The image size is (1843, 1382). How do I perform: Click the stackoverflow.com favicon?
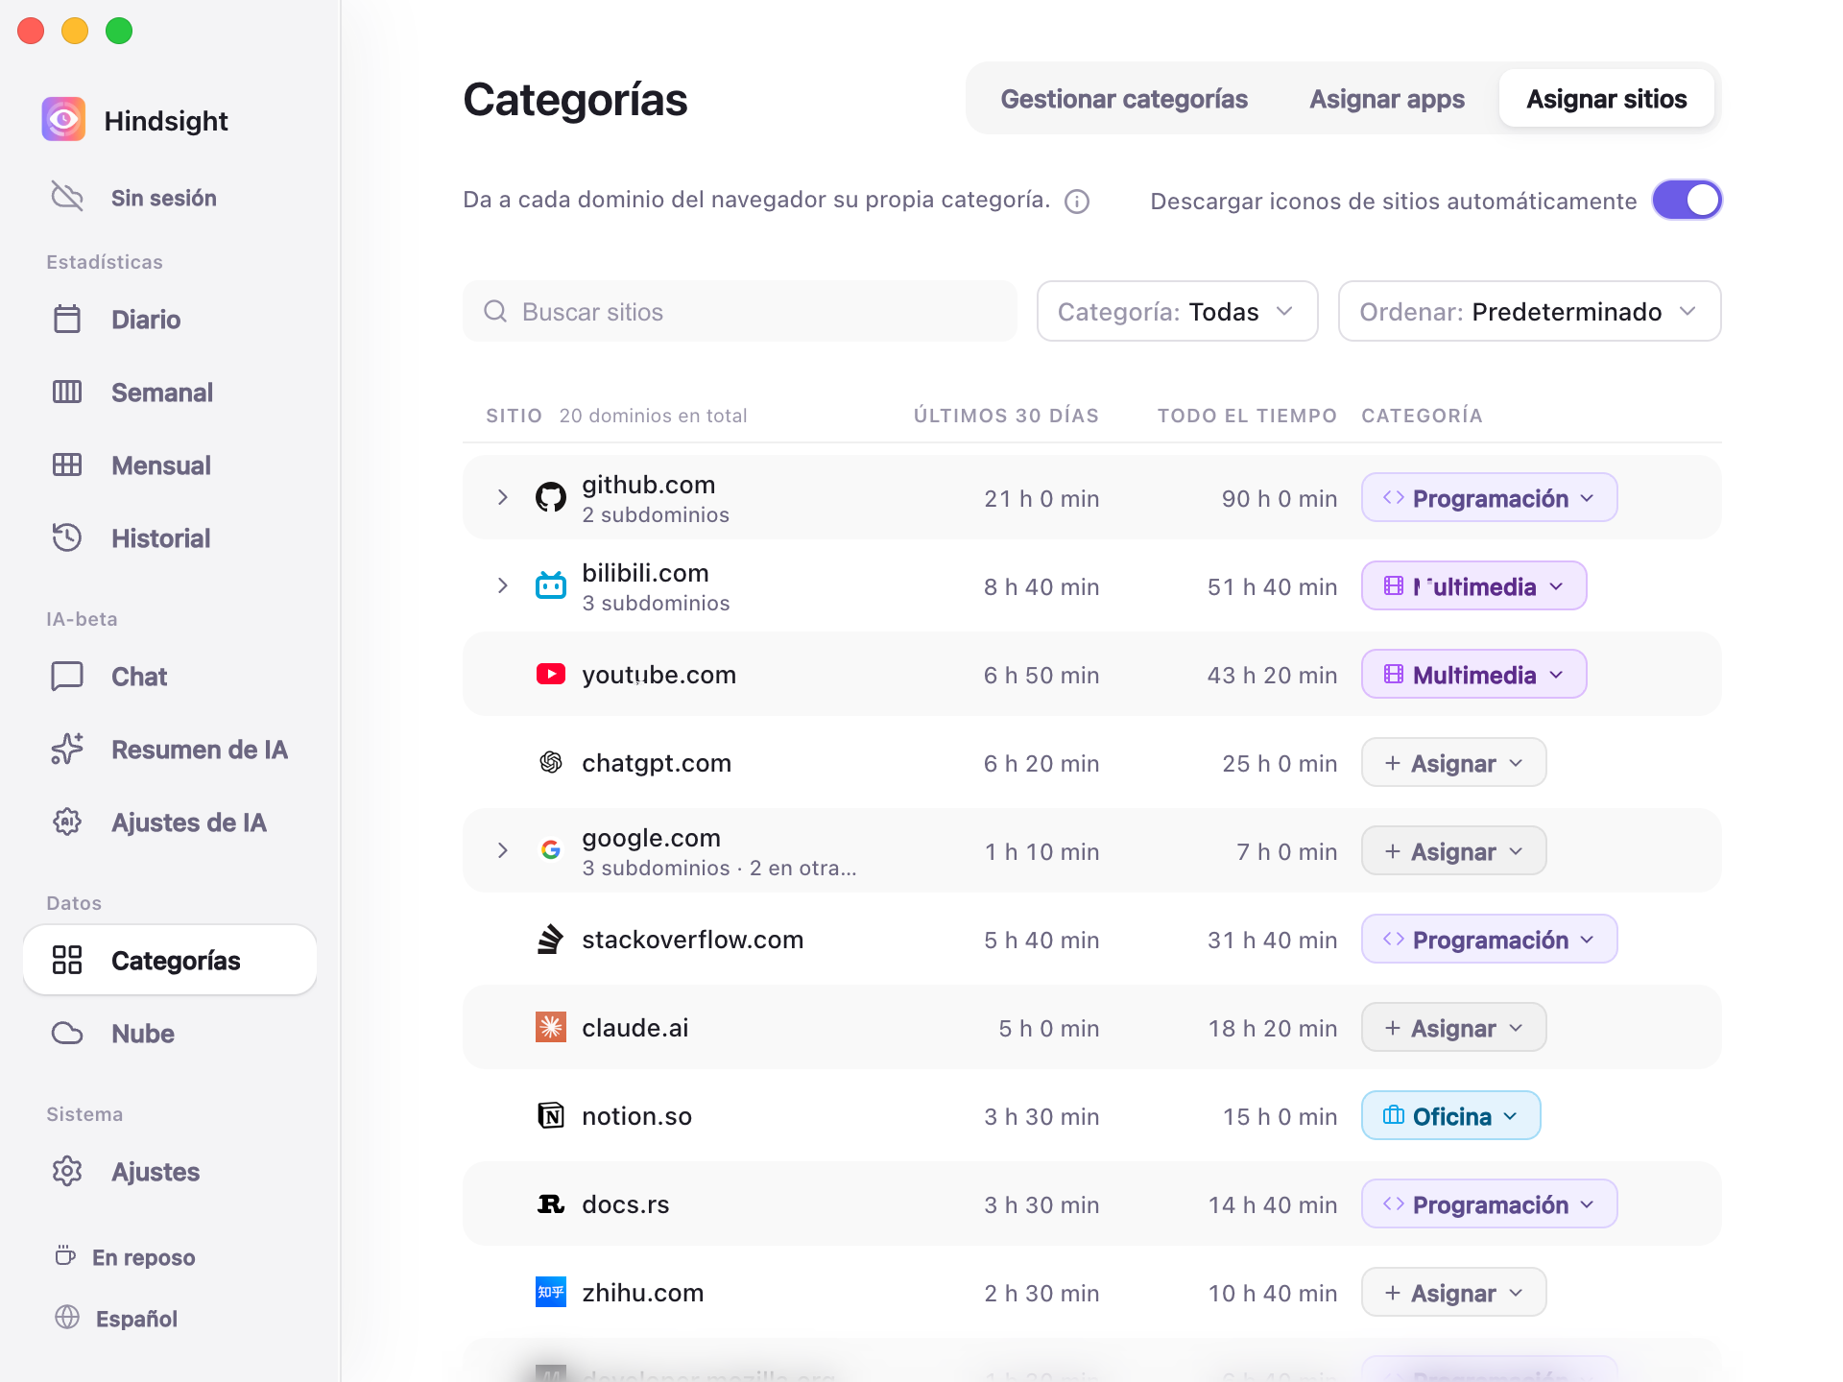coord(551,939)
